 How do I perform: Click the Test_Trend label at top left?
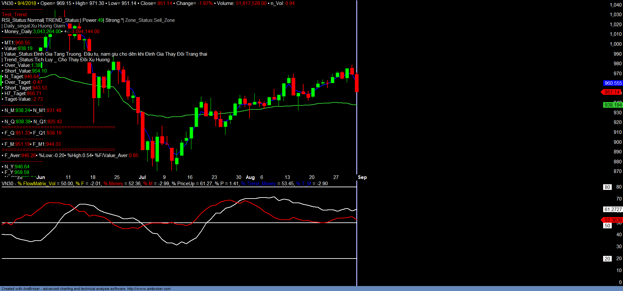15,15
